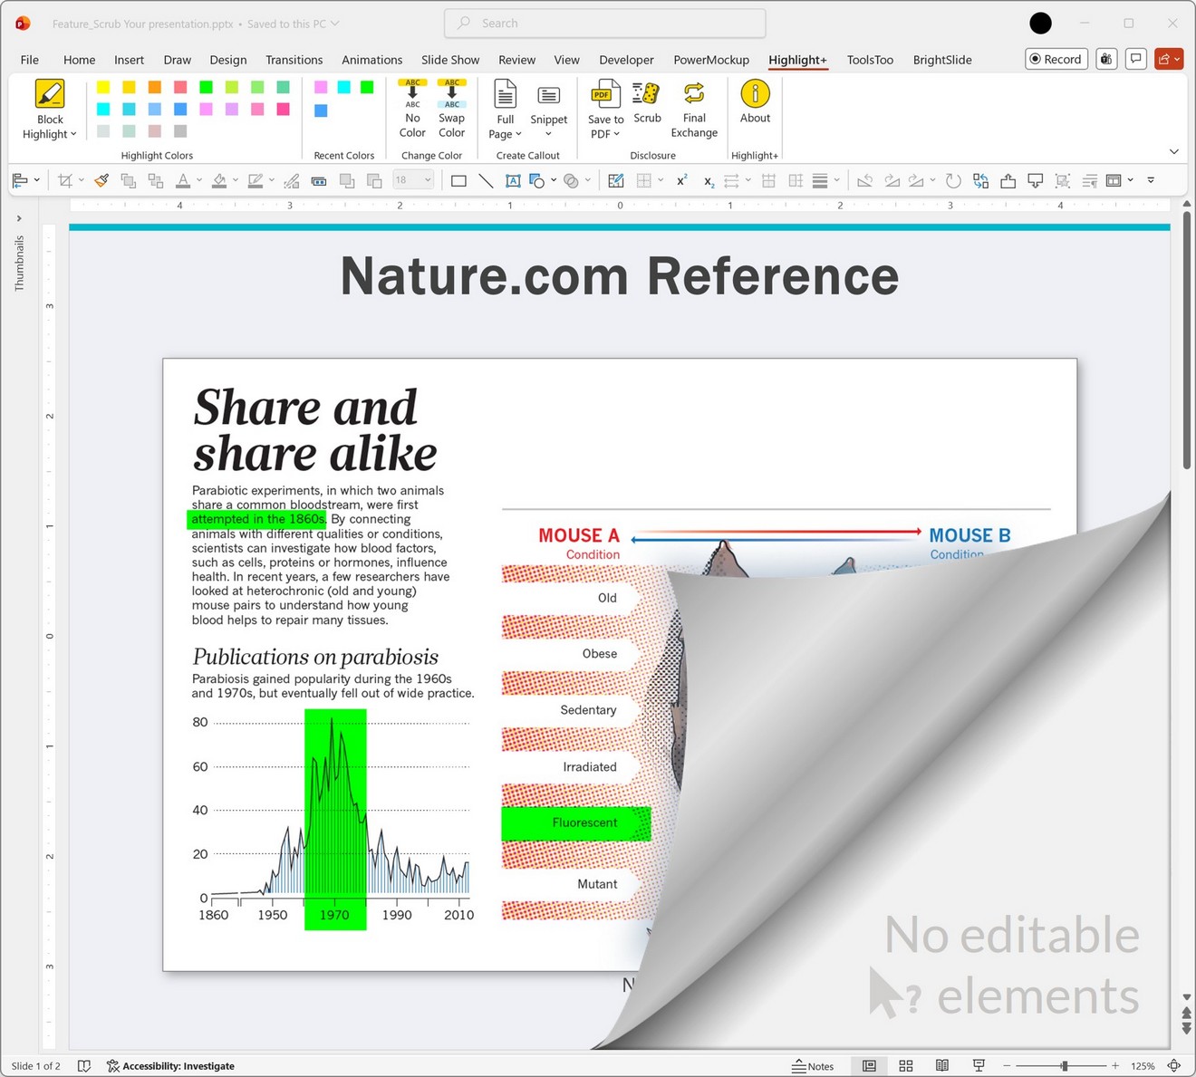
Task: Select the Nature.com Reference title
Action: pyautogui.click(x=620, y=275)
